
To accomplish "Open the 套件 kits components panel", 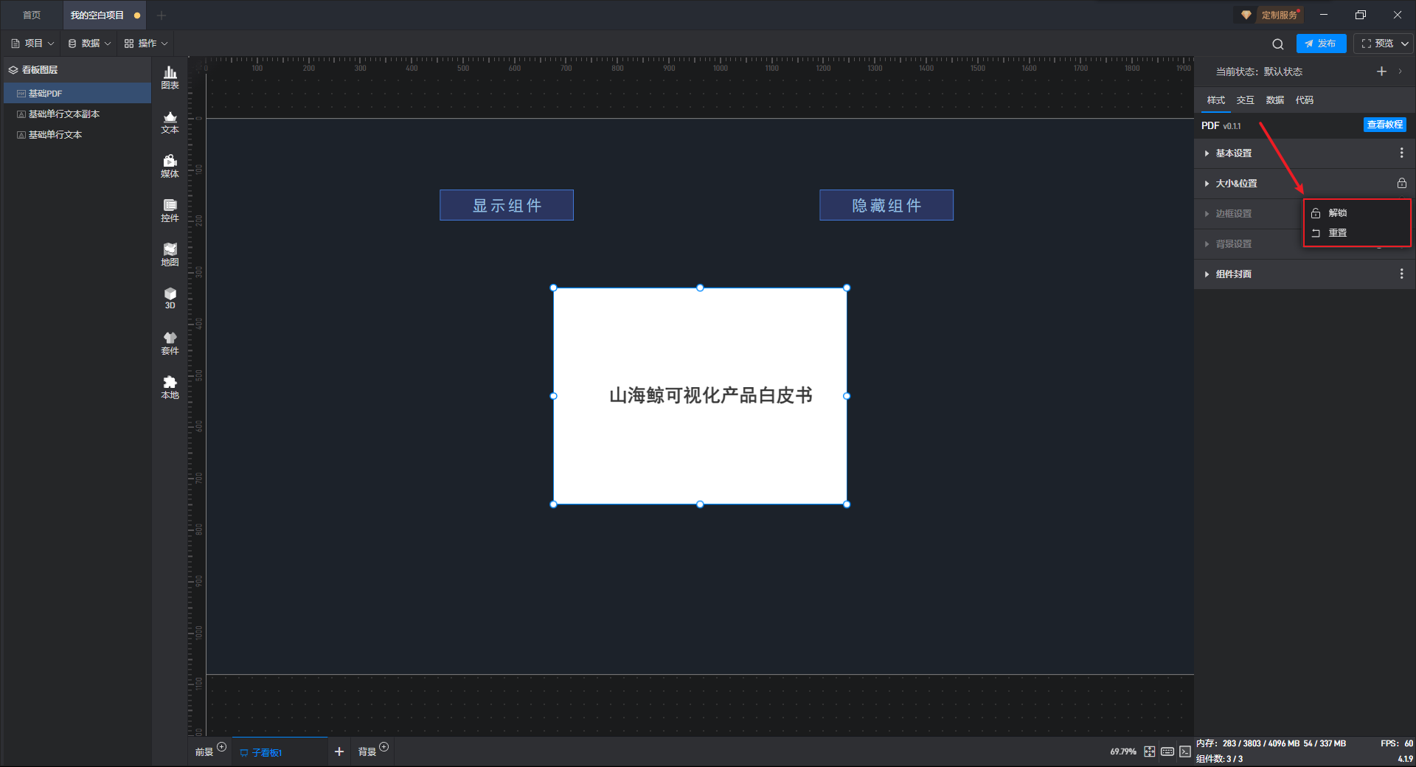I will click(170, 344).
